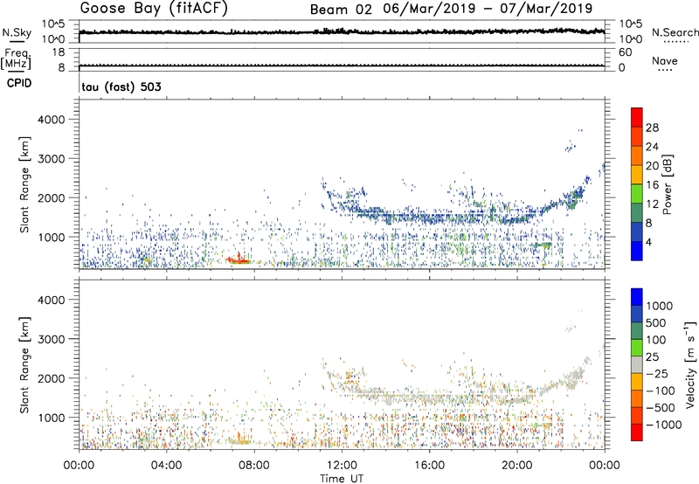Click the red bottom of the velocity color bar
Image resolution: width=699 pixels, height=484 pixels.
pos(637,432)
